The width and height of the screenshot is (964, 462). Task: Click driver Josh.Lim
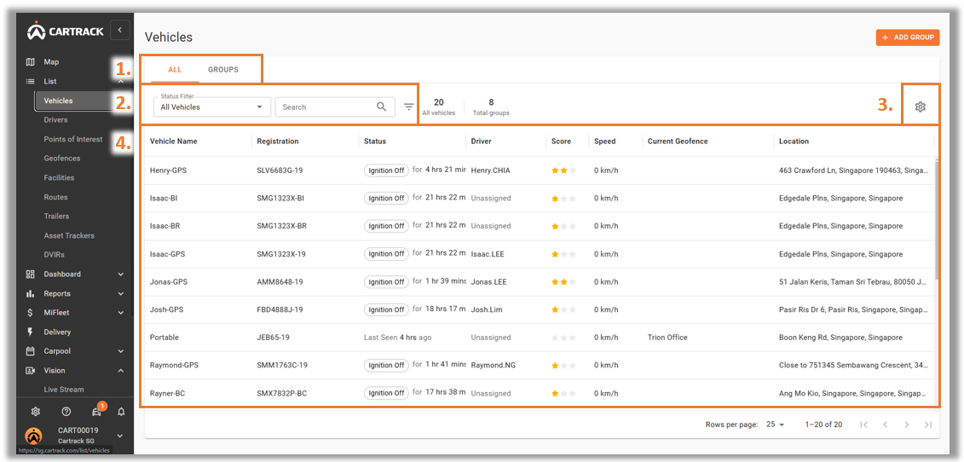click(487, 309)
